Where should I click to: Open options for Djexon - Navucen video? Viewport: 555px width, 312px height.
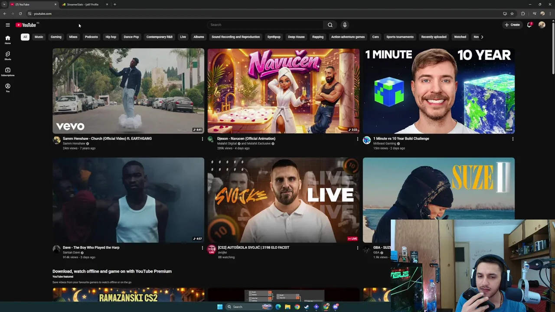click(x=357, y=139)
